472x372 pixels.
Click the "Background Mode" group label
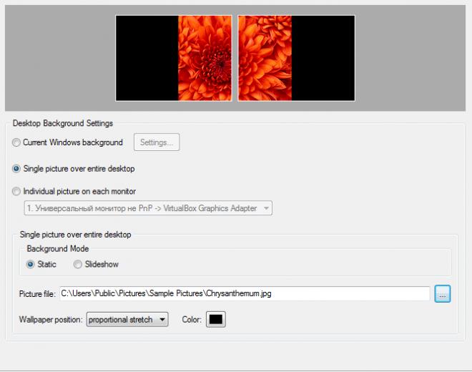[58, 248]
